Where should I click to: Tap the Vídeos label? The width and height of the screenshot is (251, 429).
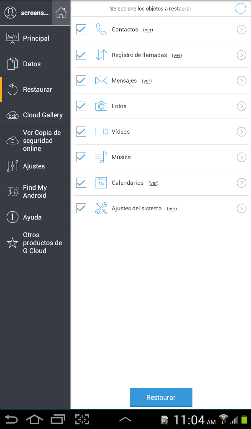point(120,132)
